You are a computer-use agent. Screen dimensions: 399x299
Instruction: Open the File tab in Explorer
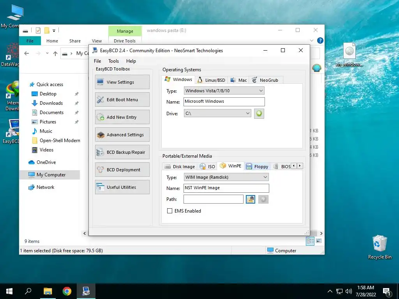[30, 40]
